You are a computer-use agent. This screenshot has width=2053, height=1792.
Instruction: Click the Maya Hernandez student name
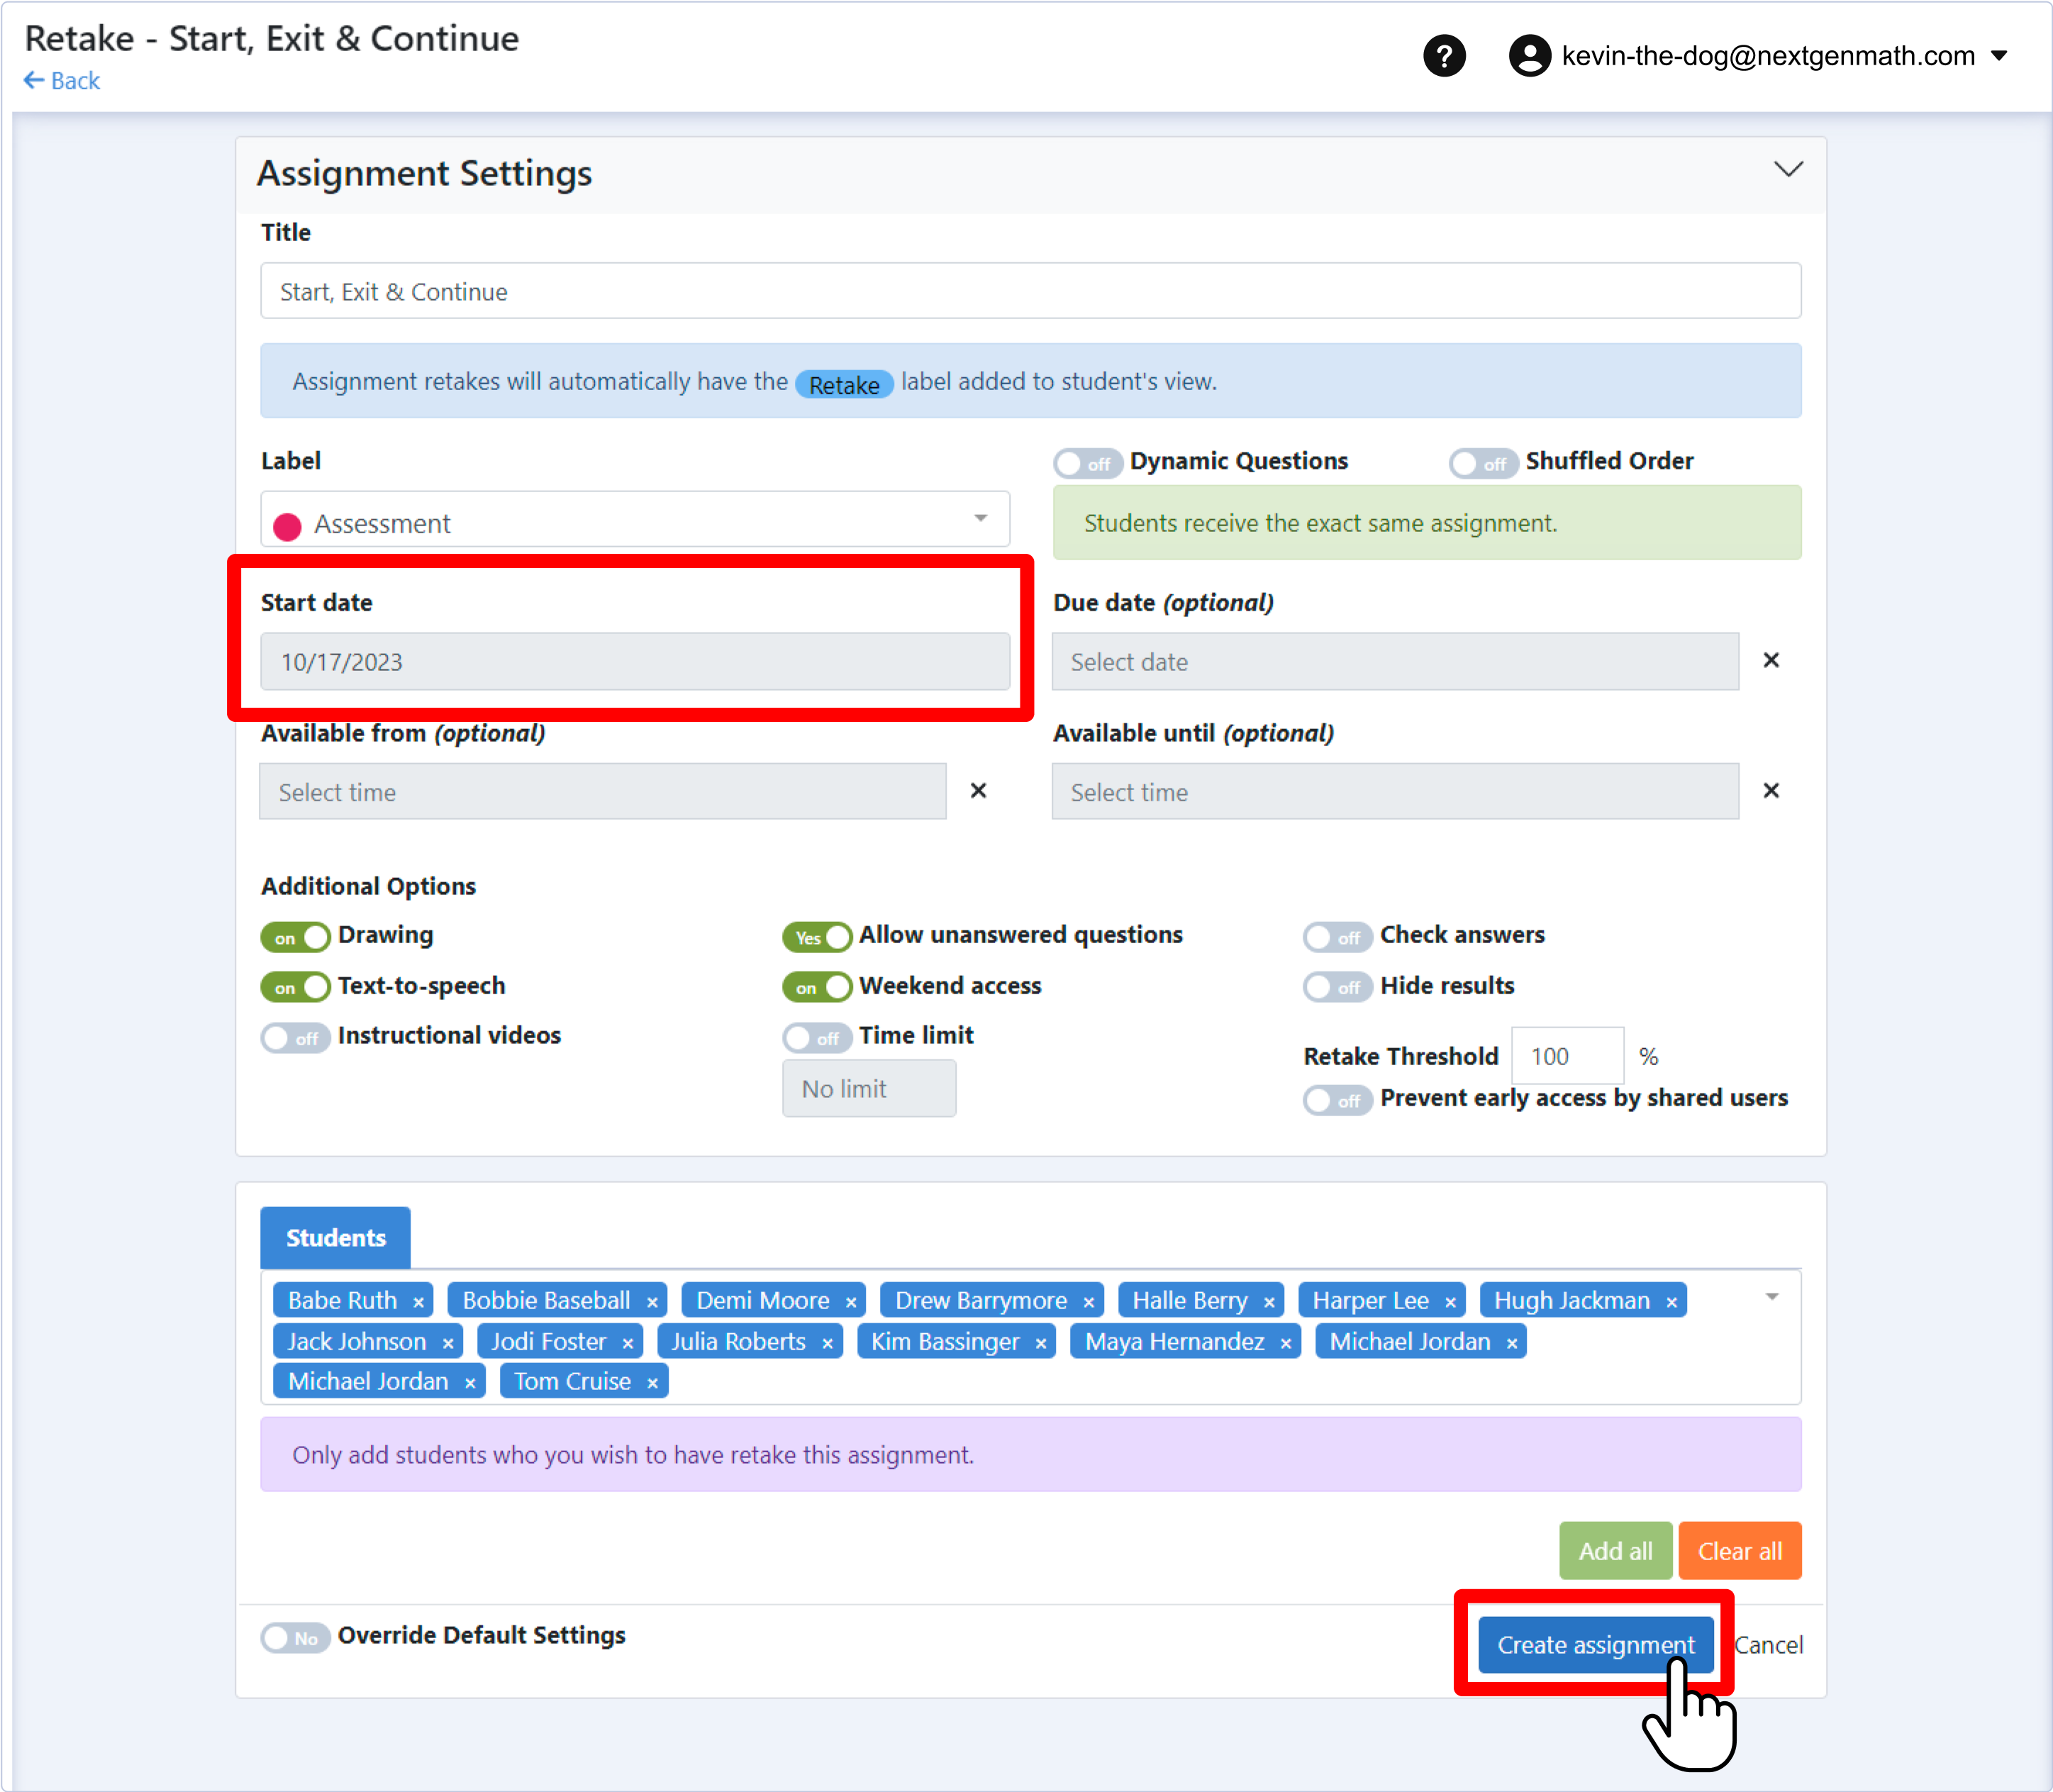coord(1175,1342)
